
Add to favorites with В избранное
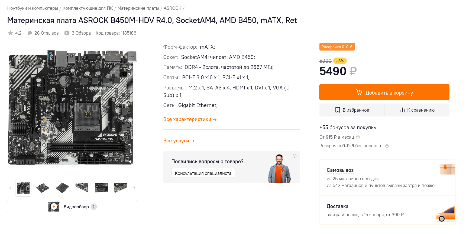pyautogui.click(x=352, y=110)
